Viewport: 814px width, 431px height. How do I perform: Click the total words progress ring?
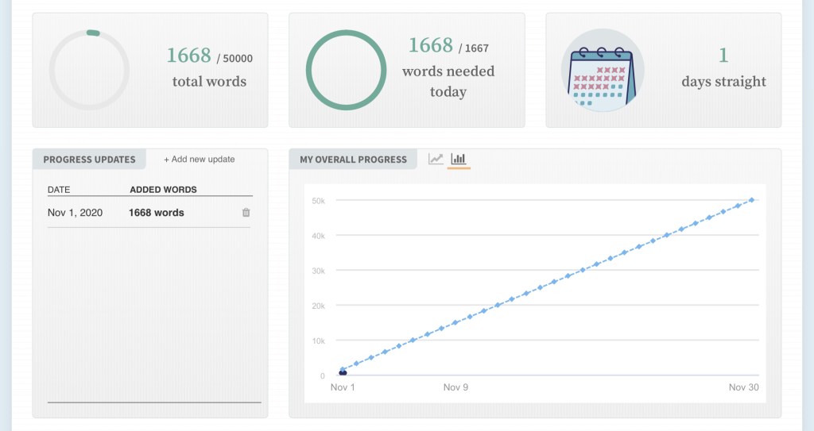[x=89, y=70]
